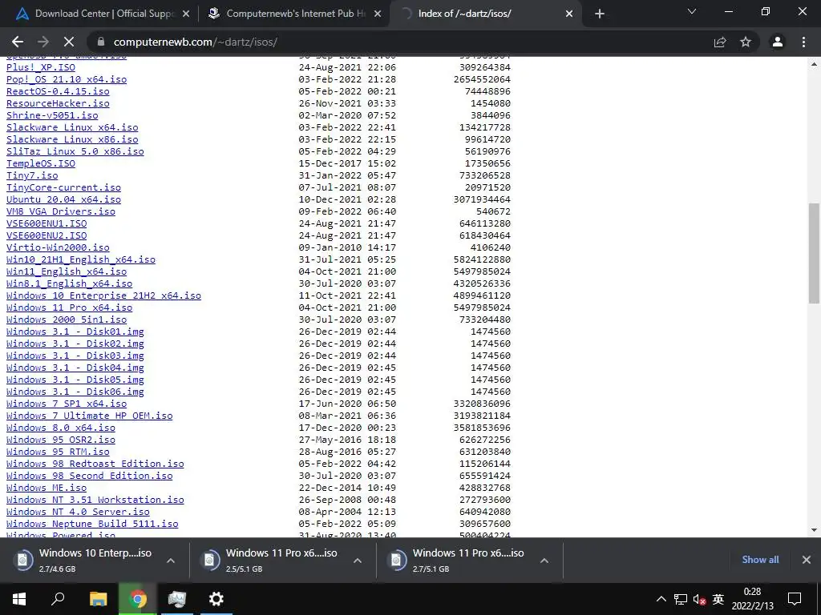Open network status tray icon
Image resolution: width=821 pixels, height=615 pixels.
click(680, 599)
